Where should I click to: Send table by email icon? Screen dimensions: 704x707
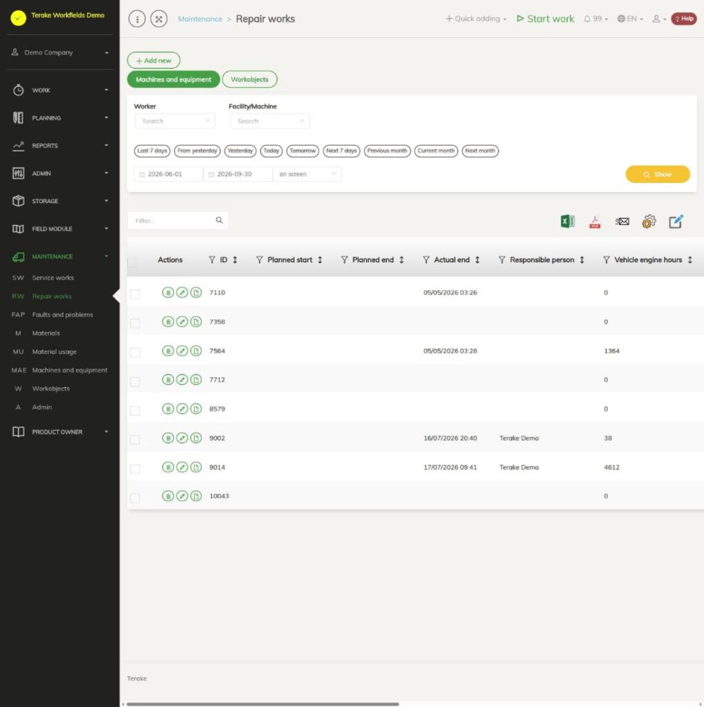[622, 222]
